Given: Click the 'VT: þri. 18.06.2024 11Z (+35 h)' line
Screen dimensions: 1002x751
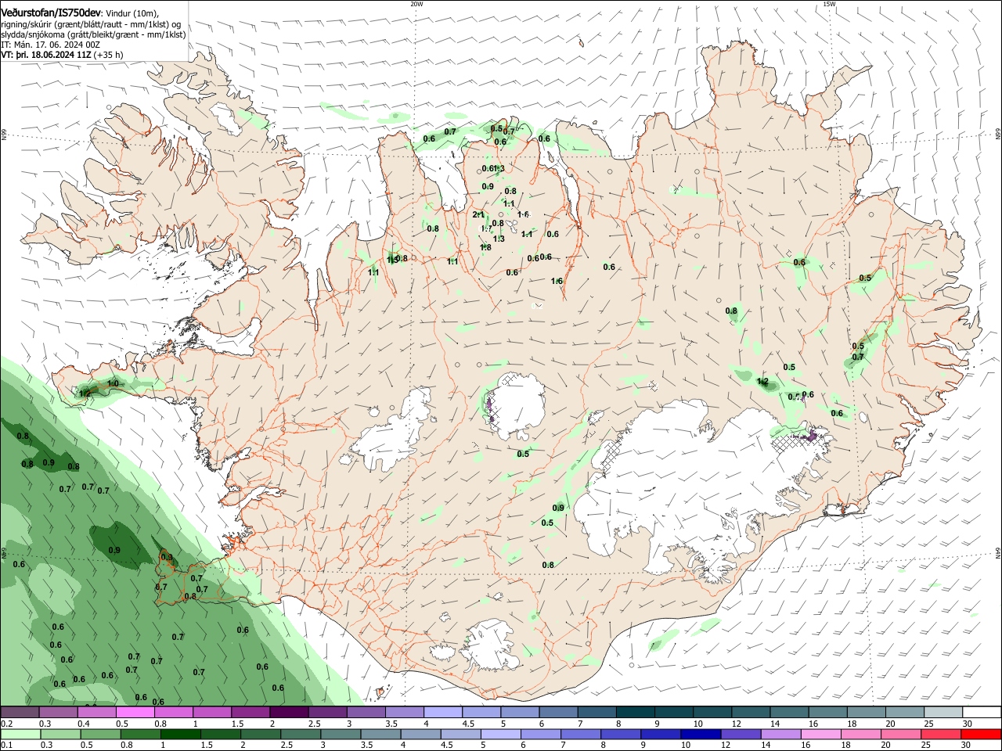Looking at the screenshot, I should pyautogui.click(x=62, y=55).
